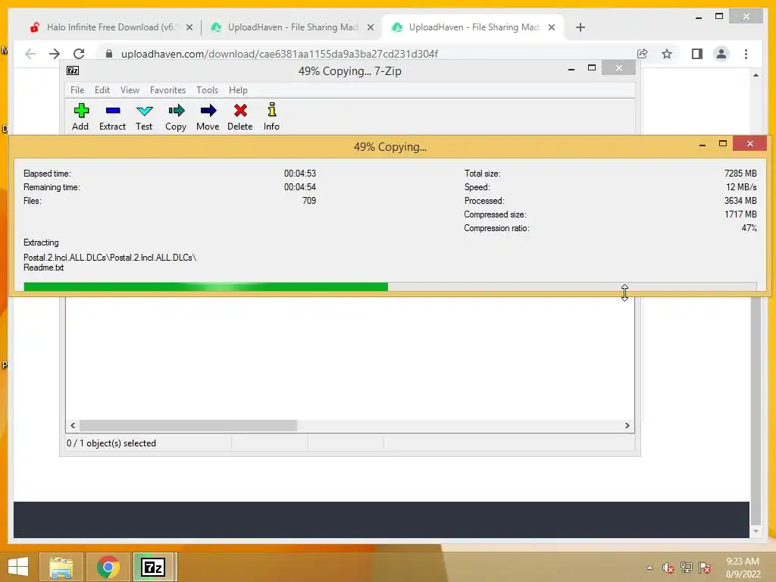The image size is (776, 582).
Task: Click the Remaining time value 00:04:54
Action: tap(300, 187)
